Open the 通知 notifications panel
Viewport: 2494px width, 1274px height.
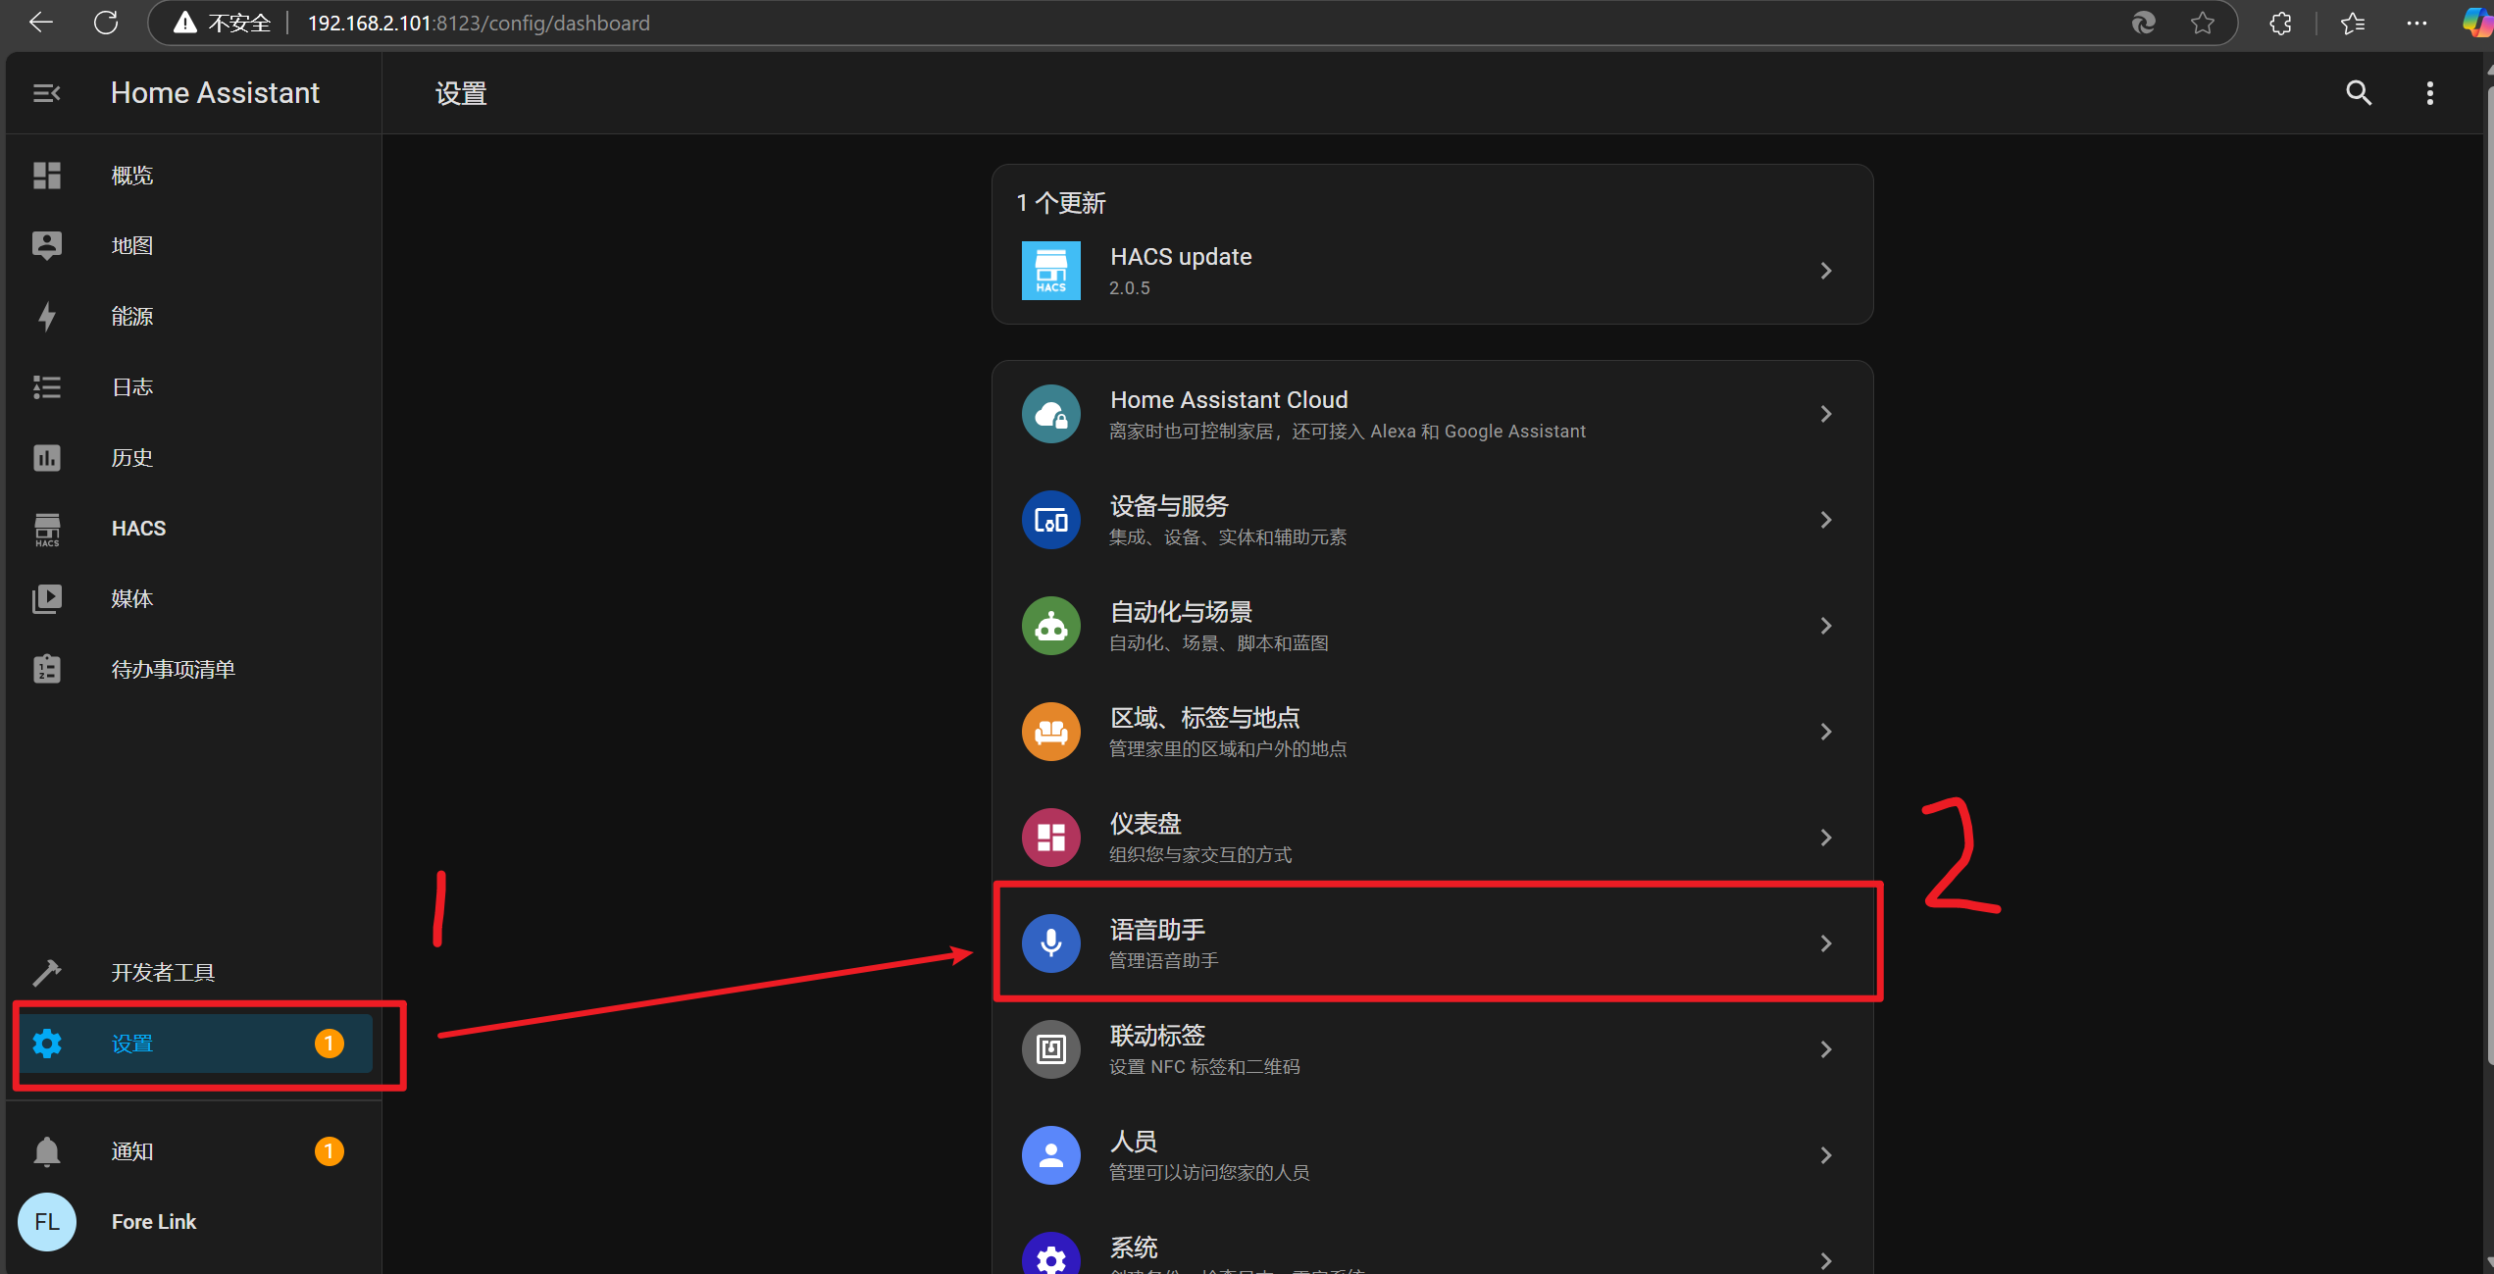coord(132,1151)
